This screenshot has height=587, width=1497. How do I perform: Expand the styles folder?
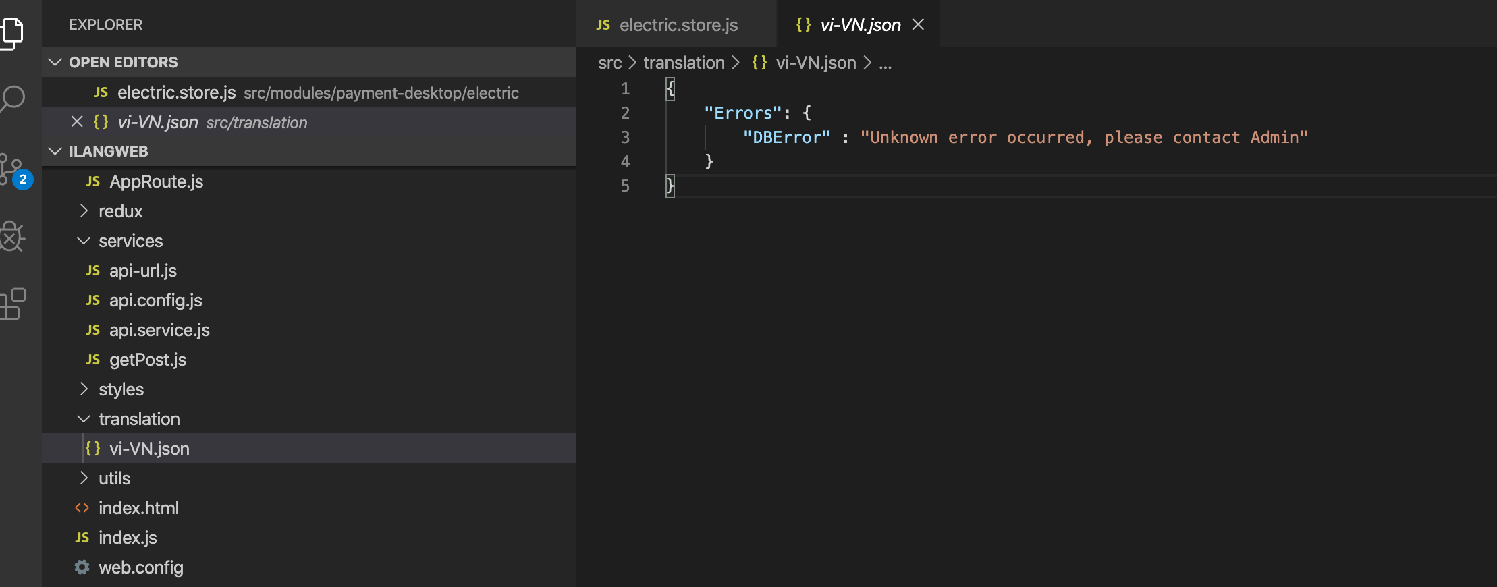84,389
